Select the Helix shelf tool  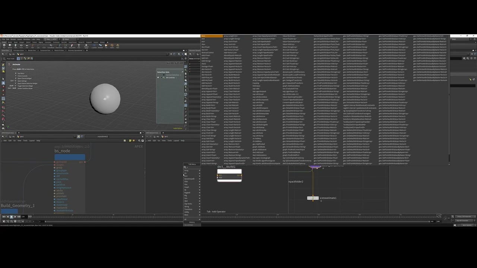click(118, 46)
